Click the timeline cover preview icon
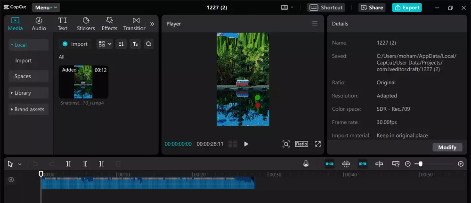 pos(396,164)
